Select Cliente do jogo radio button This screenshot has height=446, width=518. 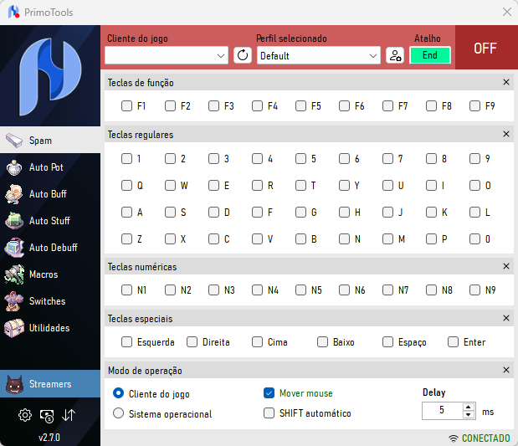(118, 393)
